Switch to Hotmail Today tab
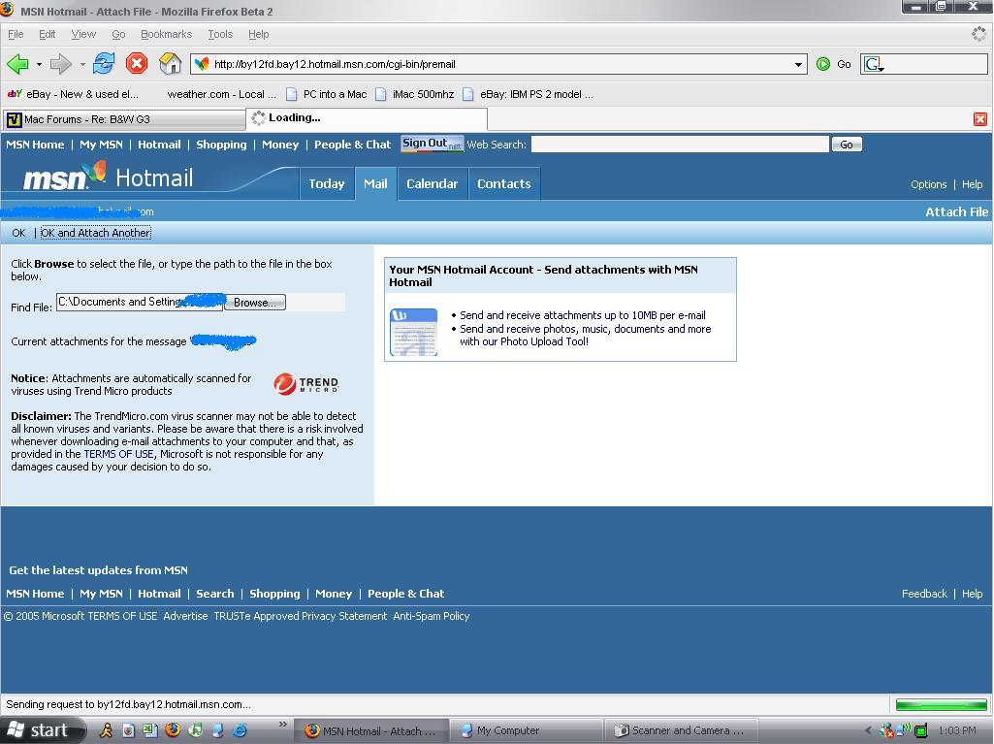 tap(327, 184)
